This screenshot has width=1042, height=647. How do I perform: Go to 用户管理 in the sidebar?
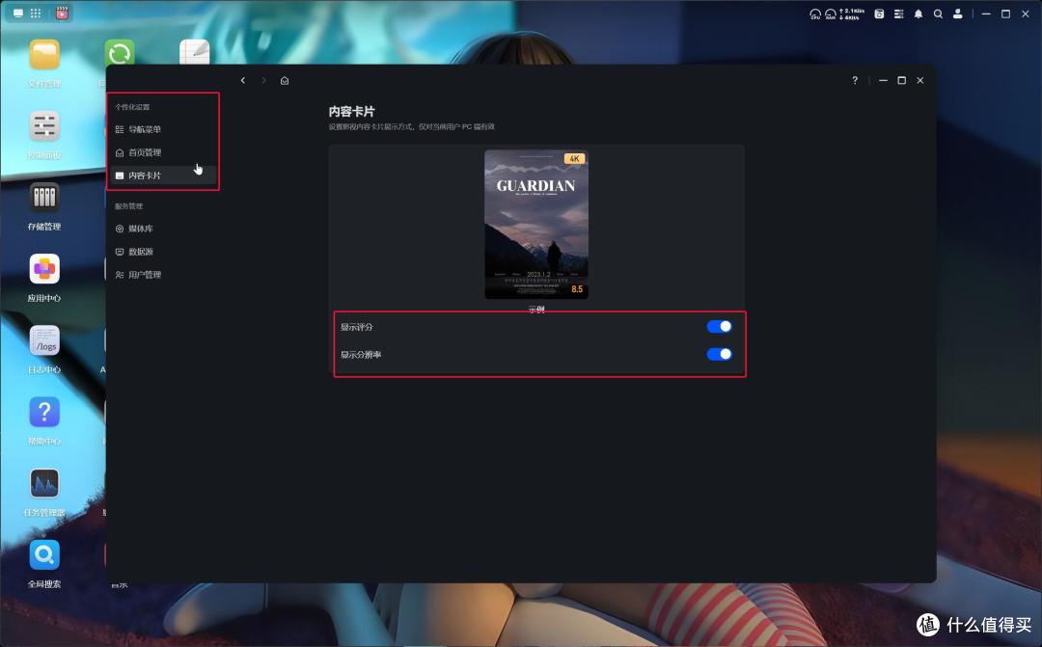point(163,275)
